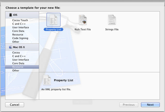Select the Property List template icon
The image size is (165, 112).
(53, 20)
